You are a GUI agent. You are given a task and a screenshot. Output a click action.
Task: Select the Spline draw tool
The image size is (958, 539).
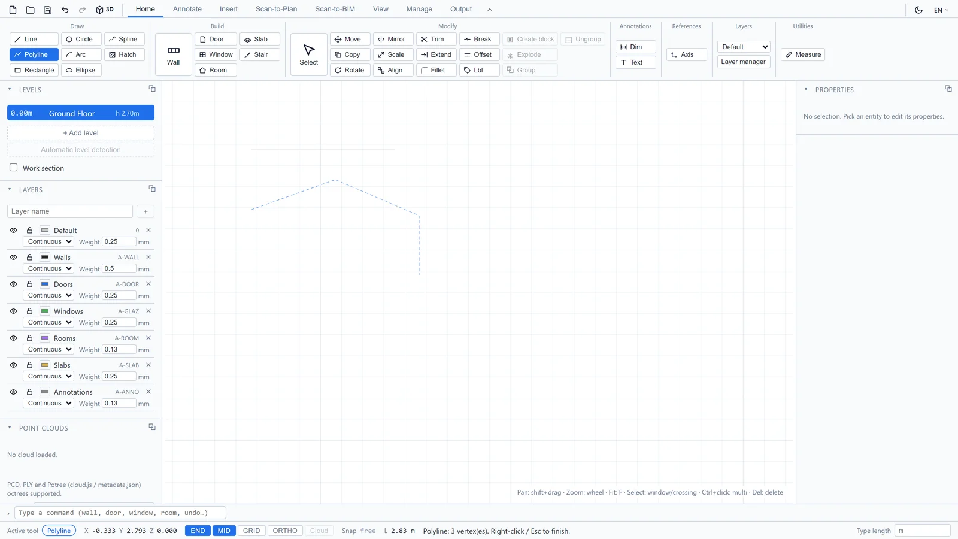point(125,39)
